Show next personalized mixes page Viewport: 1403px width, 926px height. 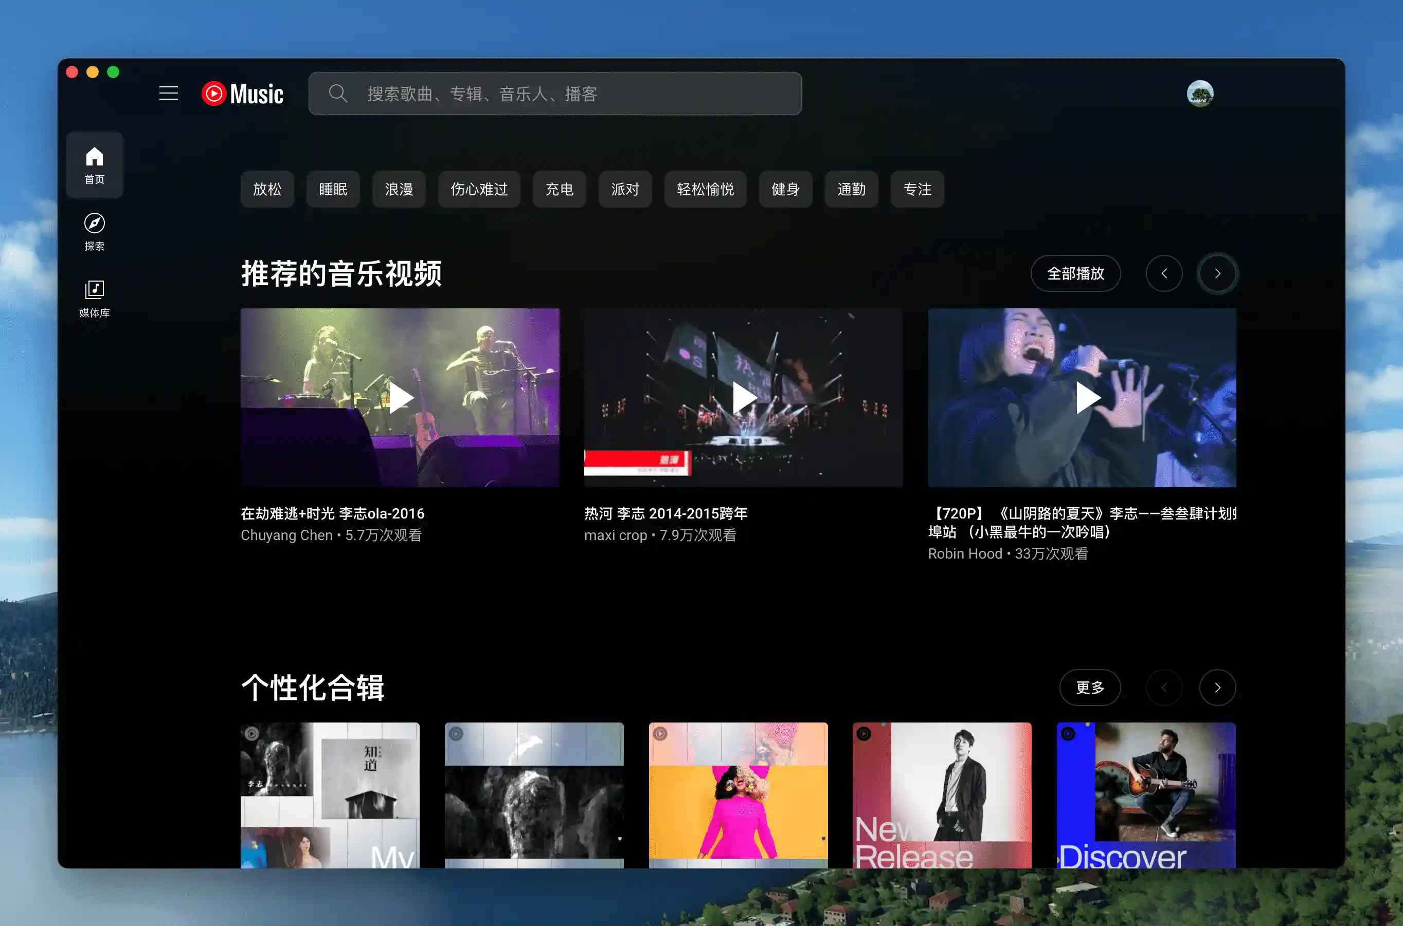click(x=1217, y=688)
